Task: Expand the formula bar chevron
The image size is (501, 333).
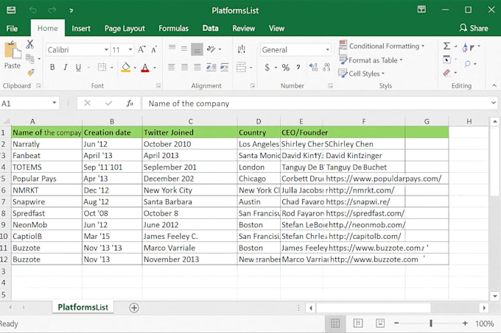Action: (x=494, y=103)
